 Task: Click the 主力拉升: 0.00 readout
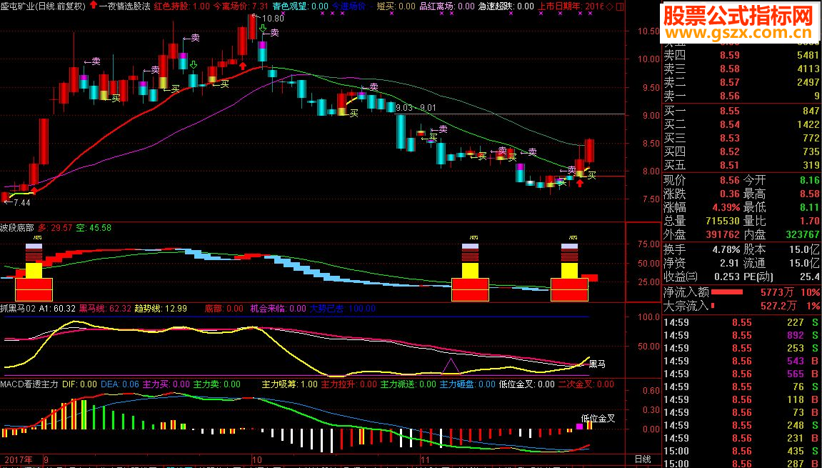tap(349, 384)
